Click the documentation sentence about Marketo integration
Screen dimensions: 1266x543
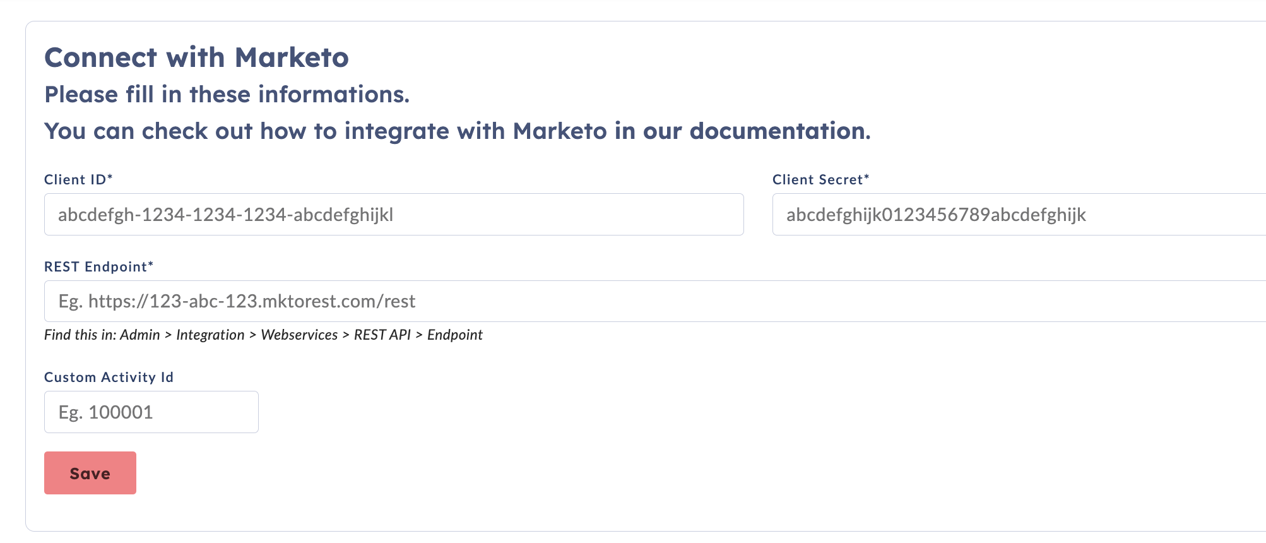tap(458, 131)
